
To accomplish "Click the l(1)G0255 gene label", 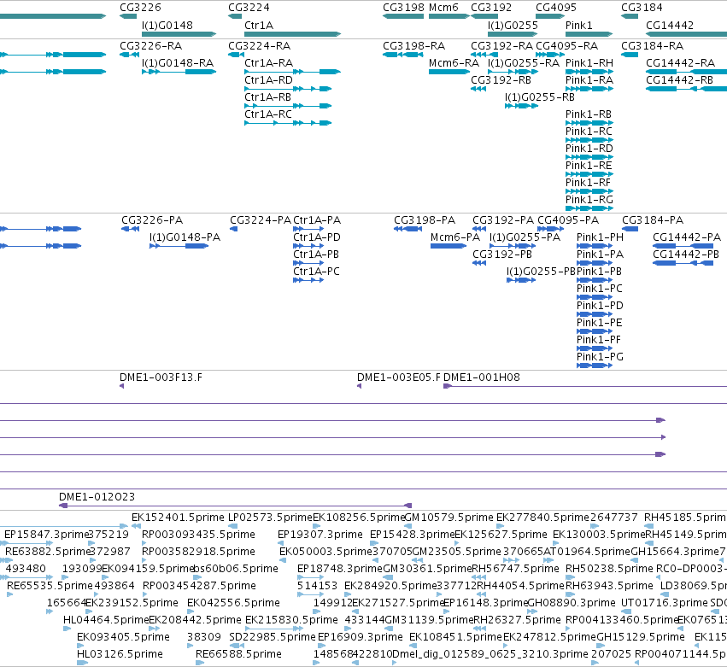I will [x=513, y=25].
